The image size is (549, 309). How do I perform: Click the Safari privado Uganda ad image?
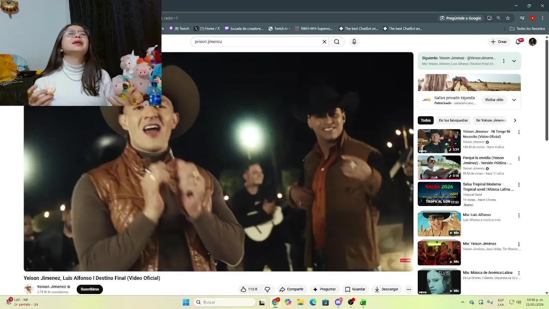[469, 82]
